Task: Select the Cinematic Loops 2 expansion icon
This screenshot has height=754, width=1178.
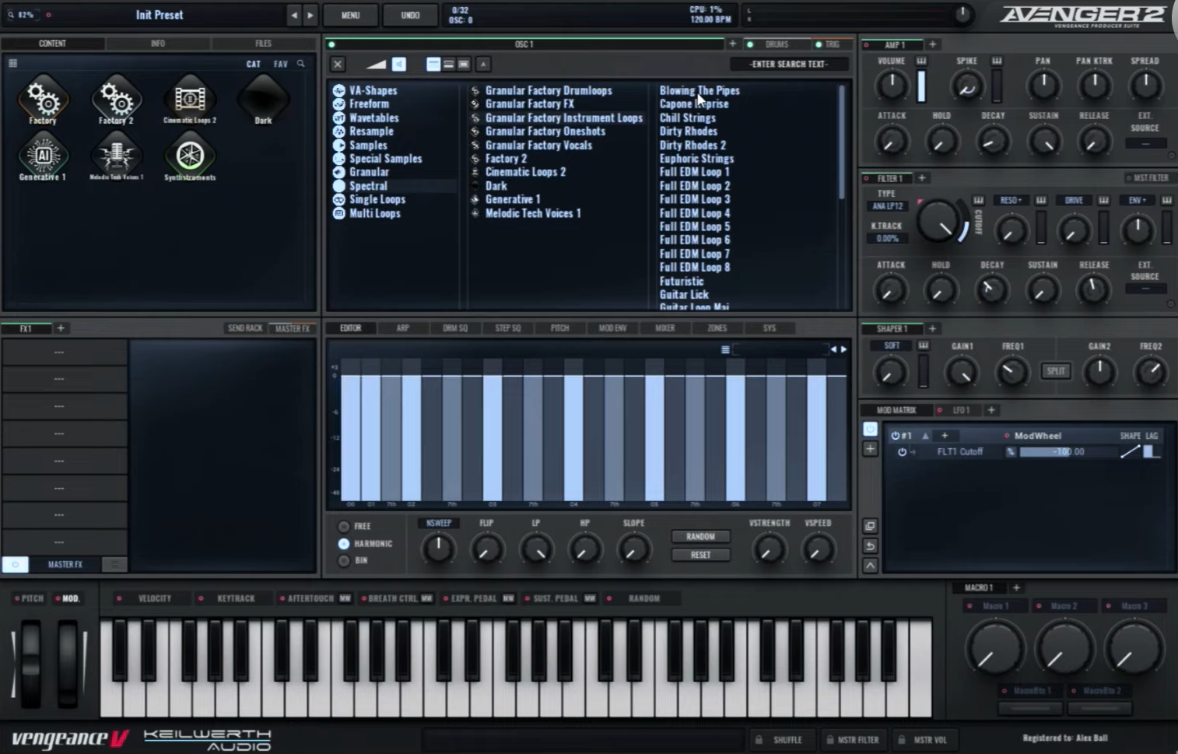Action: pos(190,100)
